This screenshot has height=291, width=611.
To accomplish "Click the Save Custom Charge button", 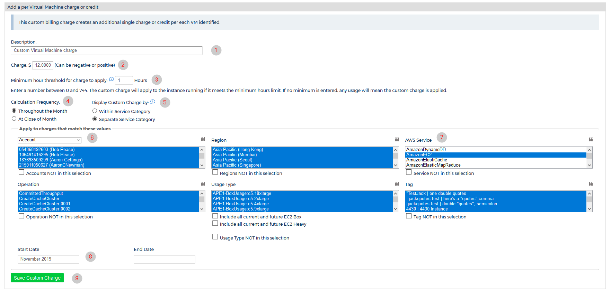I will 37,278.
